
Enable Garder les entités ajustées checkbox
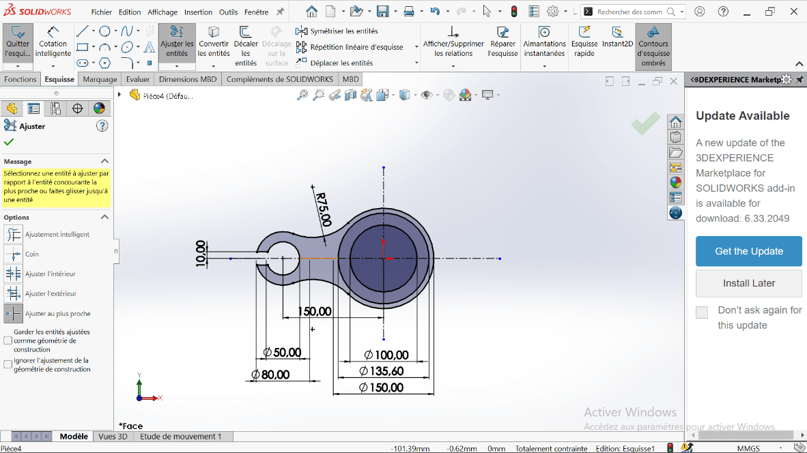[8, 340]
